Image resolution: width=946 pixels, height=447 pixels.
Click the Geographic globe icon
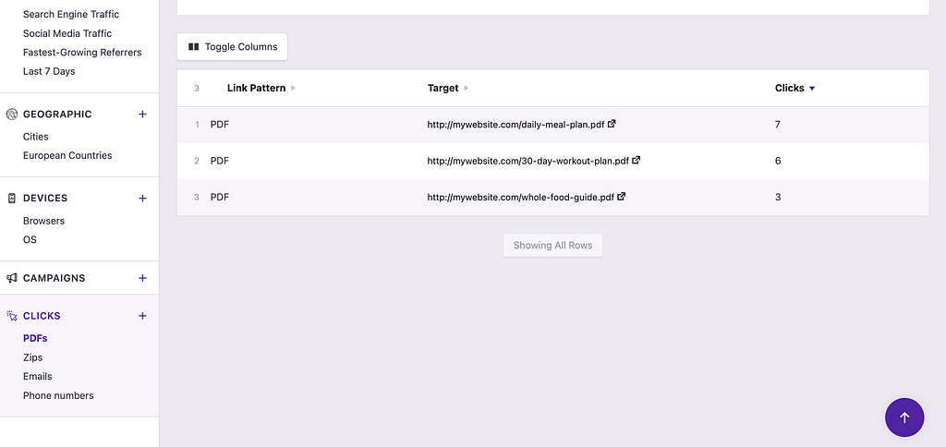point(12,115)
